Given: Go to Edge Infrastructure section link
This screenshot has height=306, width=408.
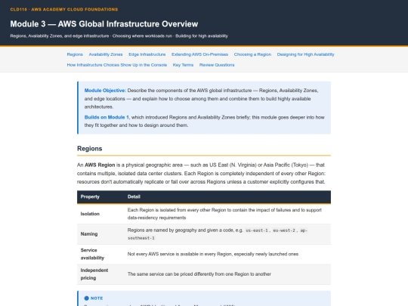Looking at the screenshot, I should [147, 54].
